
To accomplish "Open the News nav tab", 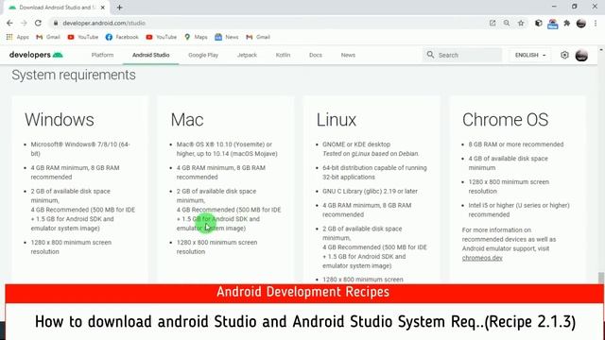I will coord(348,55).
